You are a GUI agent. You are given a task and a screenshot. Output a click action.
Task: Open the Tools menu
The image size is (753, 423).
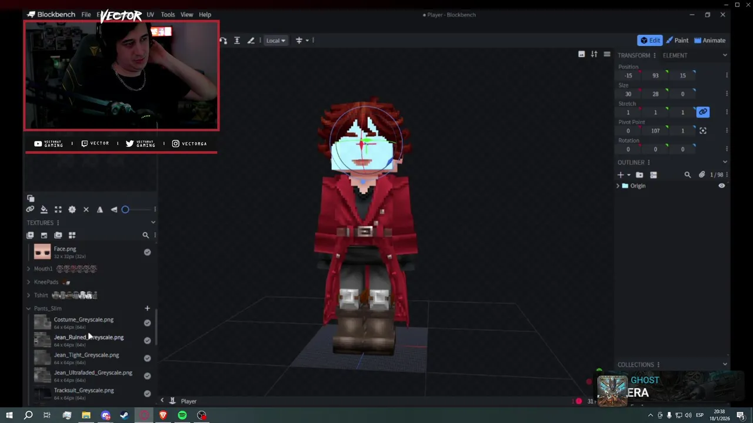point(168,15)
